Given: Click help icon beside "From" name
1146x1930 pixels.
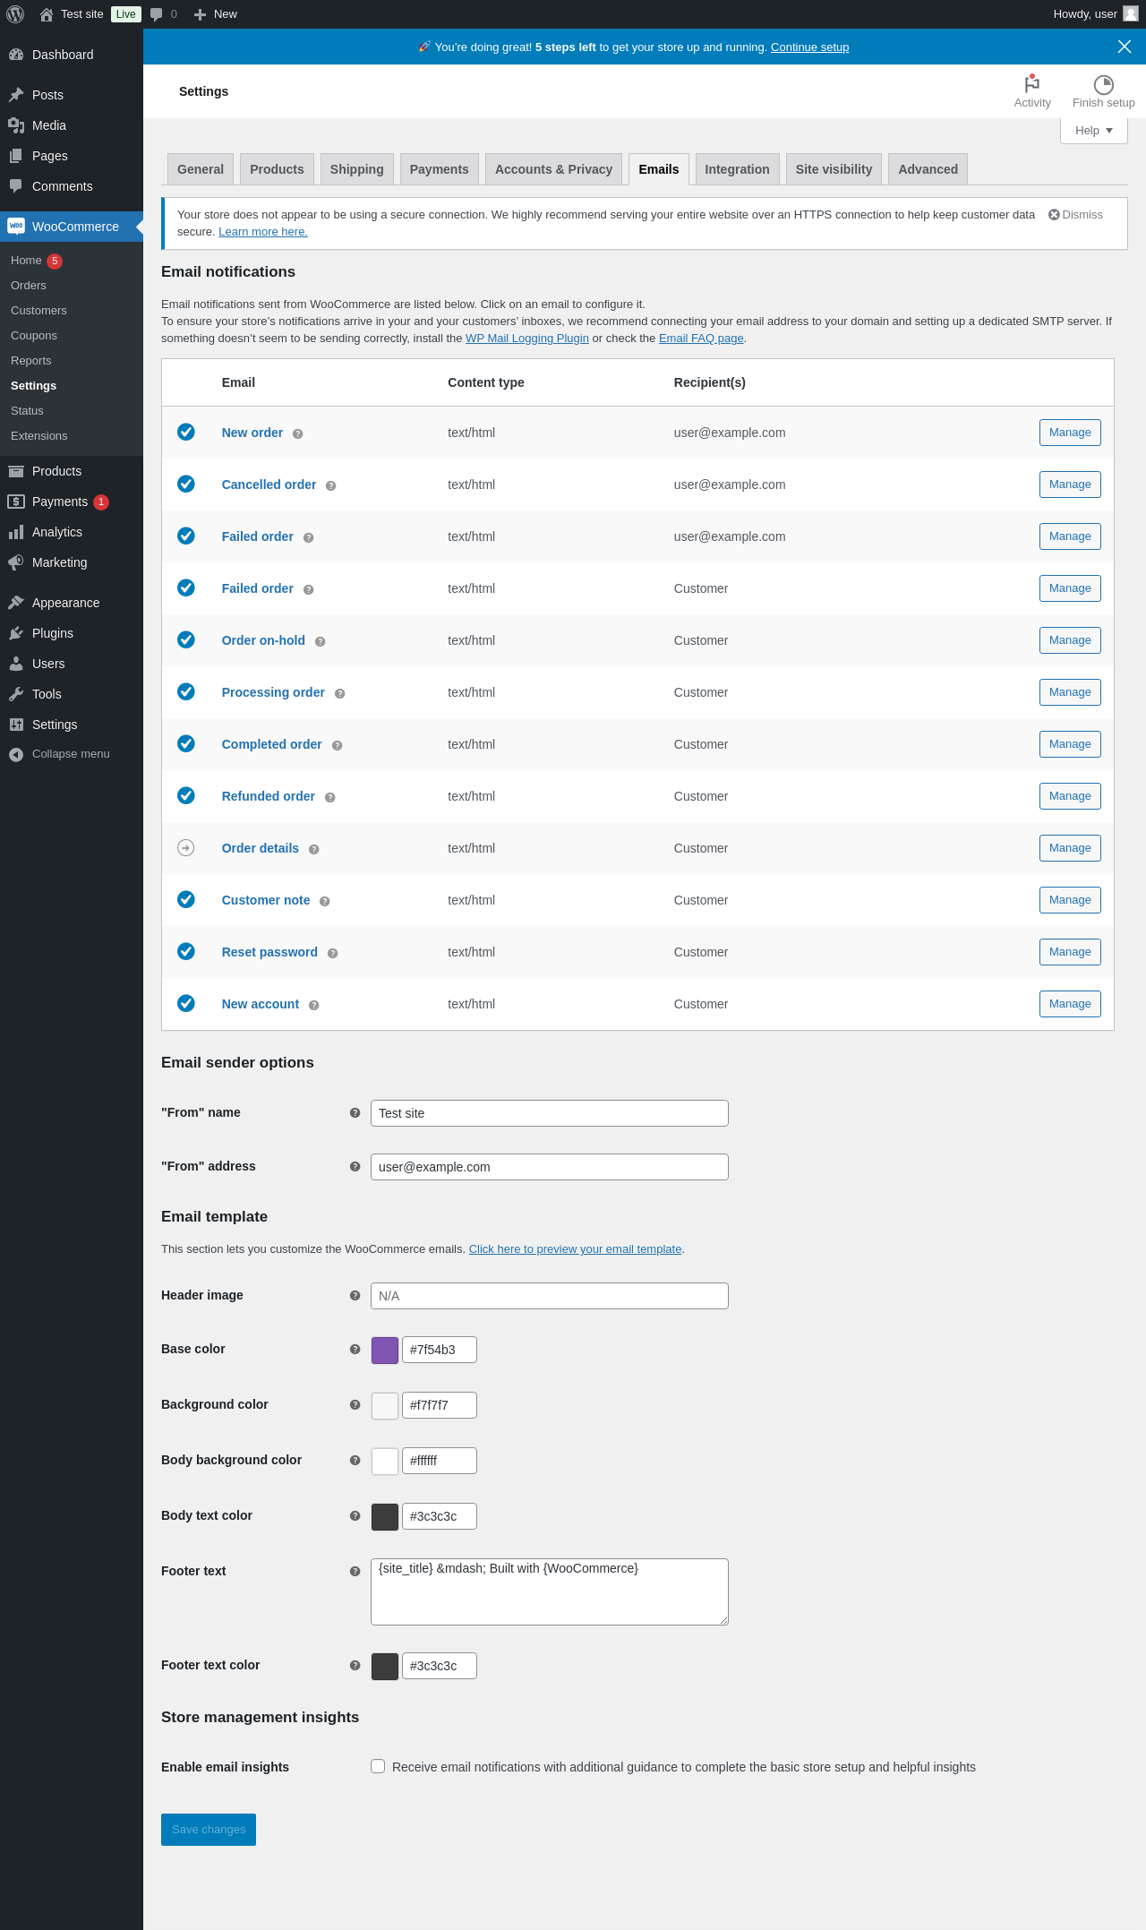Looking at the screenshot, I should click(x=355, y=1113).
